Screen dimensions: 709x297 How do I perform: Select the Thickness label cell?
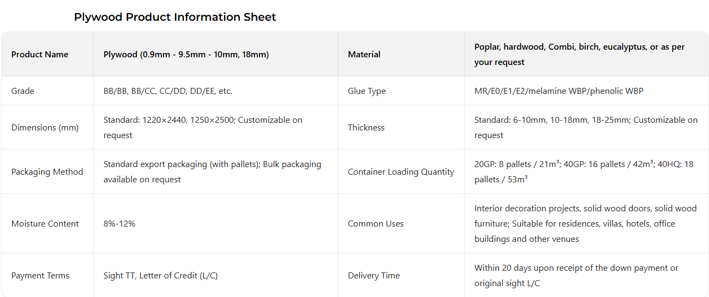pos(366,128)
